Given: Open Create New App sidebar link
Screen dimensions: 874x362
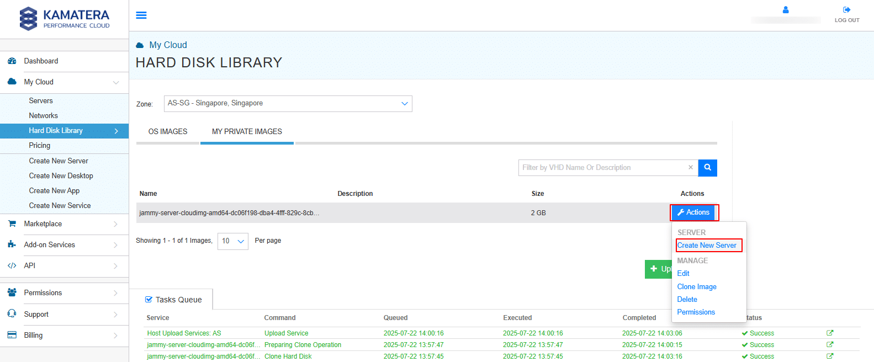Looking at the screenshot, I should click(x=54, y=191).
